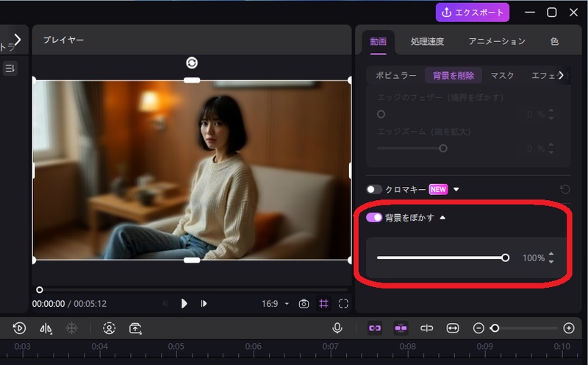Click the freeze frame snowflake icon

coord(71,328)
